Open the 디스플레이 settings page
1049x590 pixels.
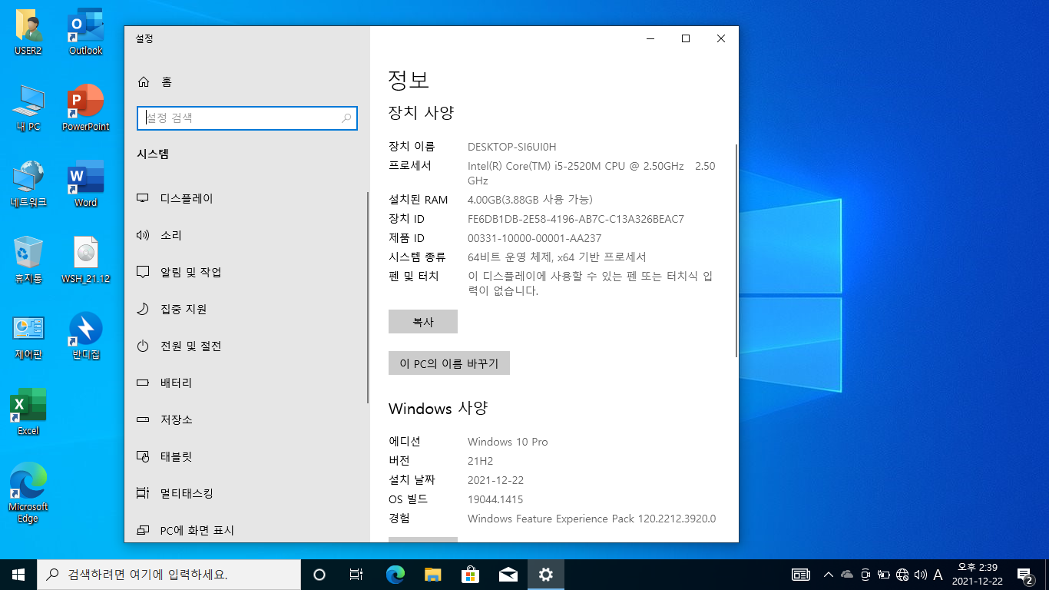coord(246,198)
